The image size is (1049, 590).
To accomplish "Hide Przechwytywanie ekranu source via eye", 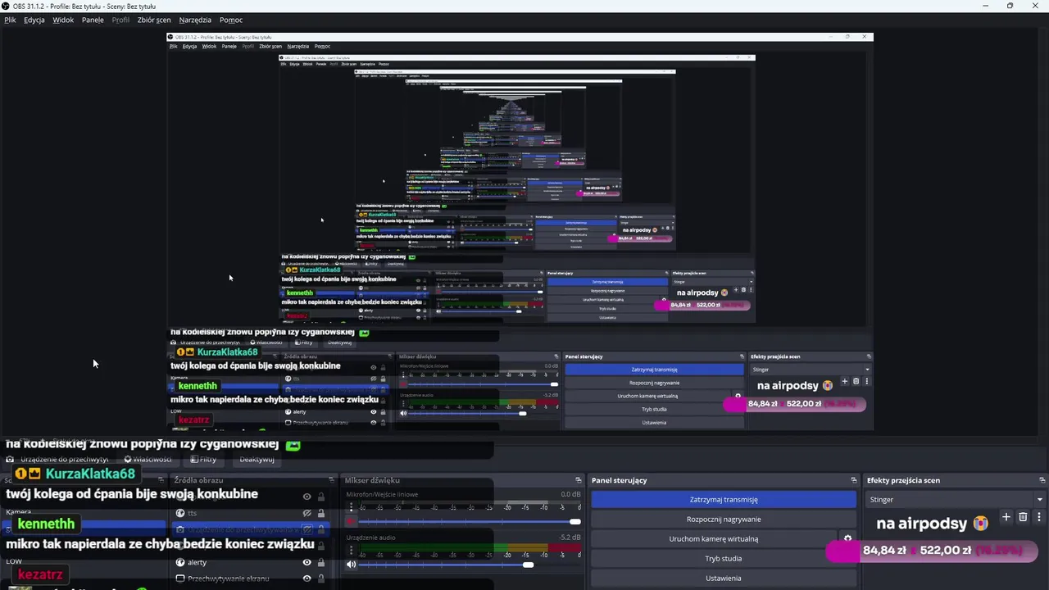I will 307,579.
